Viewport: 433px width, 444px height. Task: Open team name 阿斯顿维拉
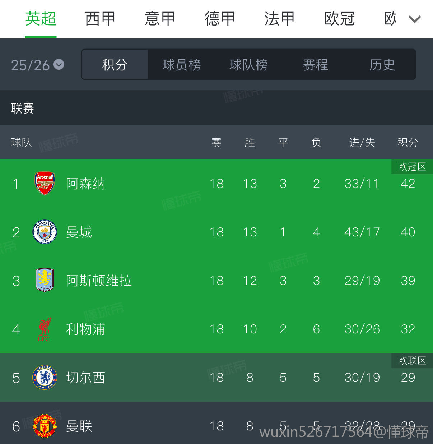point(99,281)
